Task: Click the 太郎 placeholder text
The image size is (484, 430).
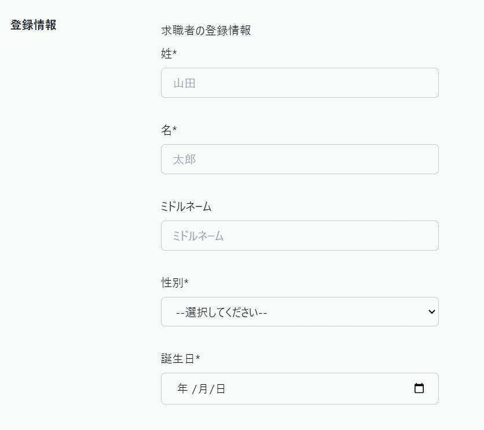Action: 185,160
